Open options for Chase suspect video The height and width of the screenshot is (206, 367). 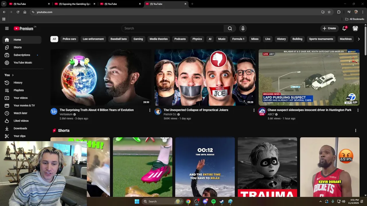pyautogui.click(x=358, y=110)
